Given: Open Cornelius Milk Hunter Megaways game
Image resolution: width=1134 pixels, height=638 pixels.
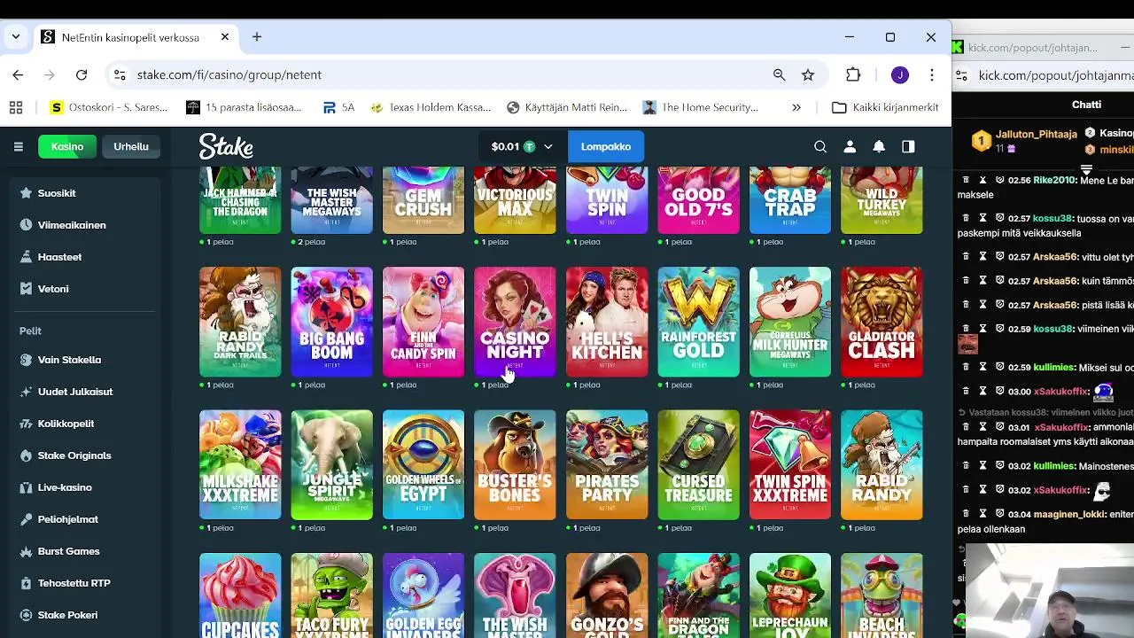Looking at the screenshot, I should [x=790, y=322].
